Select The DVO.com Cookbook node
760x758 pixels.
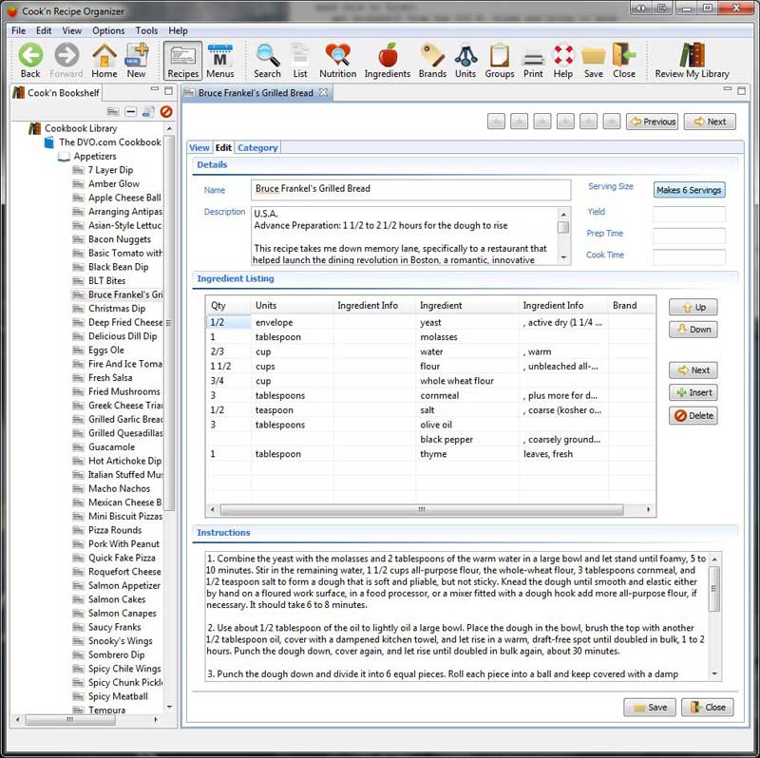[110, 142]
